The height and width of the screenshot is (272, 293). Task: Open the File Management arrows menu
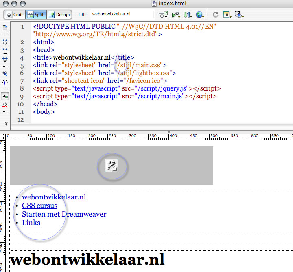[188, 15]
